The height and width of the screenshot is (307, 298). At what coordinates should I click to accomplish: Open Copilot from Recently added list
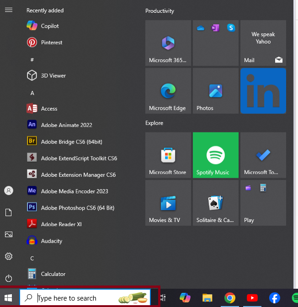[43, 26]
